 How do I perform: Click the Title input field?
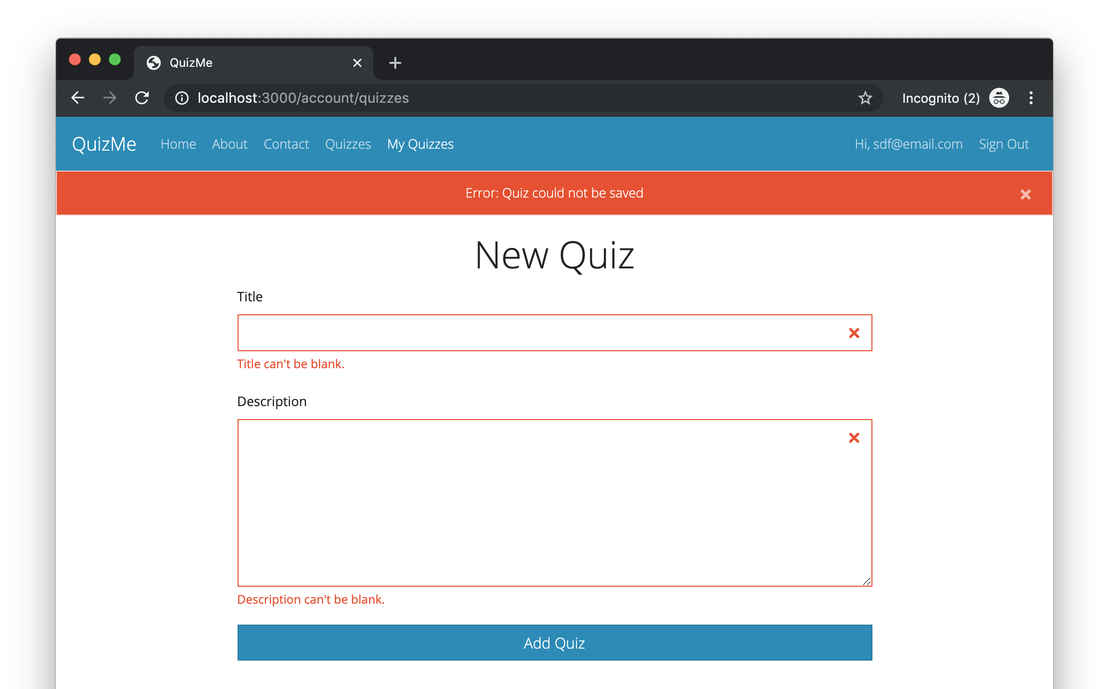[554, 332]
